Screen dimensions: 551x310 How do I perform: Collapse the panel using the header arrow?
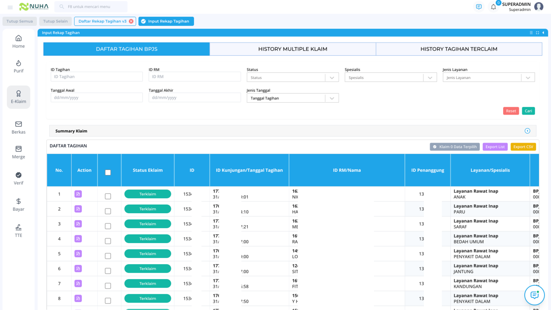point(543,33)
